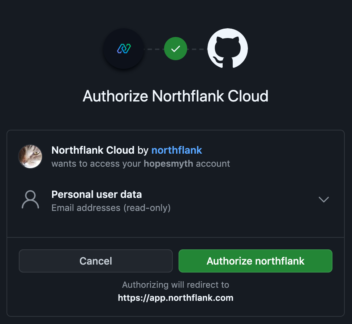This screenshot has width=352, height=324.
Task: Select the Authorize Northflank Cloud heading
Action: pos(176,96)
